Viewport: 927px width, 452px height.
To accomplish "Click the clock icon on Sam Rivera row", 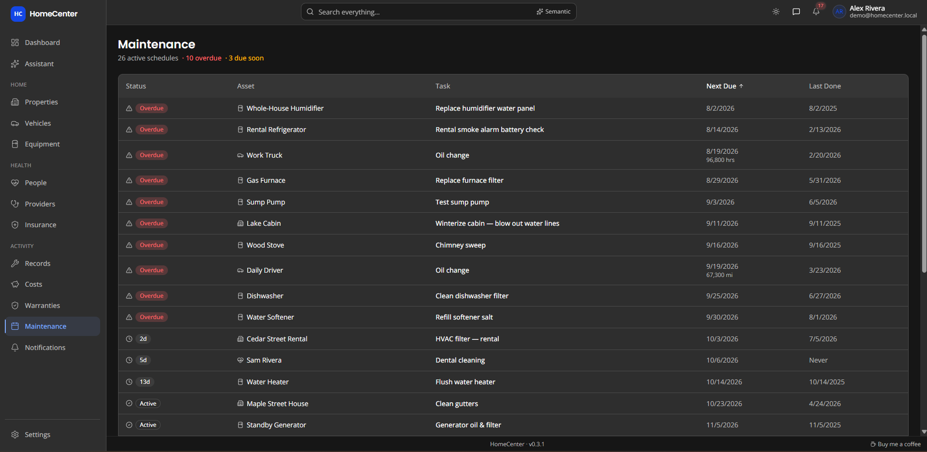I will tap(129, 360).
